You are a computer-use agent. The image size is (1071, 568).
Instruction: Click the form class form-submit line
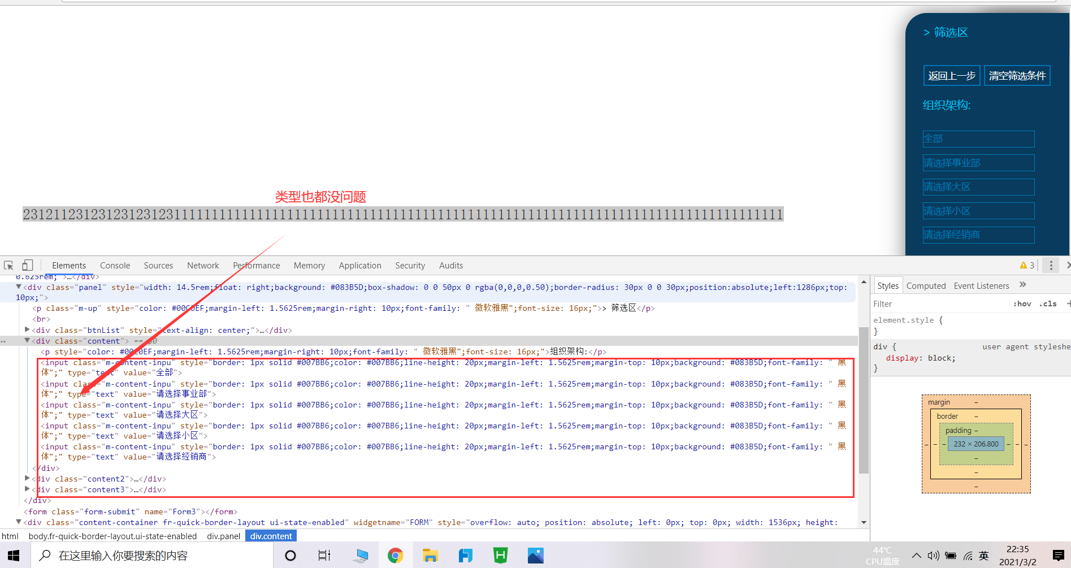pos(131,511)
